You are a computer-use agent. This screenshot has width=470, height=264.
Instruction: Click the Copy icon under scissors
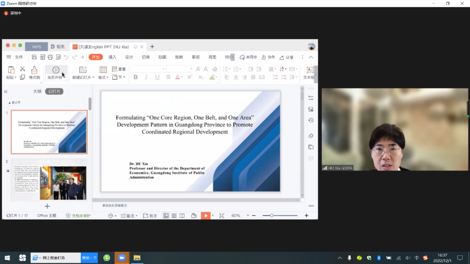23,77
